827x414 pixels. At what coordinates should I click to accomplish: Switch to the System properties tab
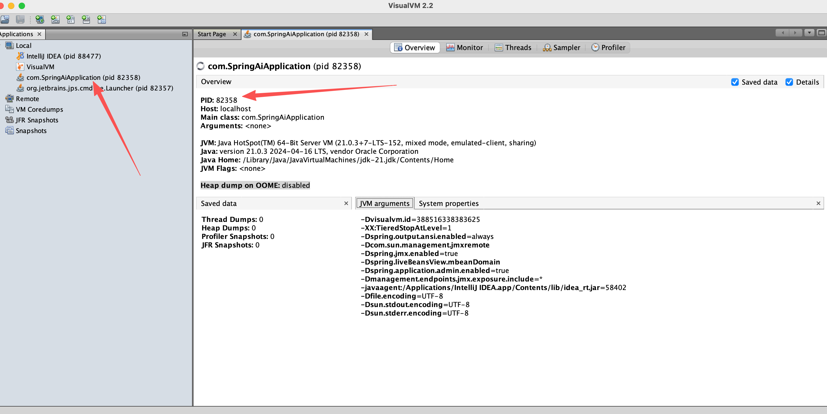448,204
